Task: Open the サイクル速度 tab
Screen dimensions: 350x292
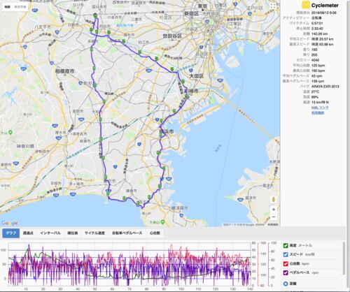Action: 94,233
